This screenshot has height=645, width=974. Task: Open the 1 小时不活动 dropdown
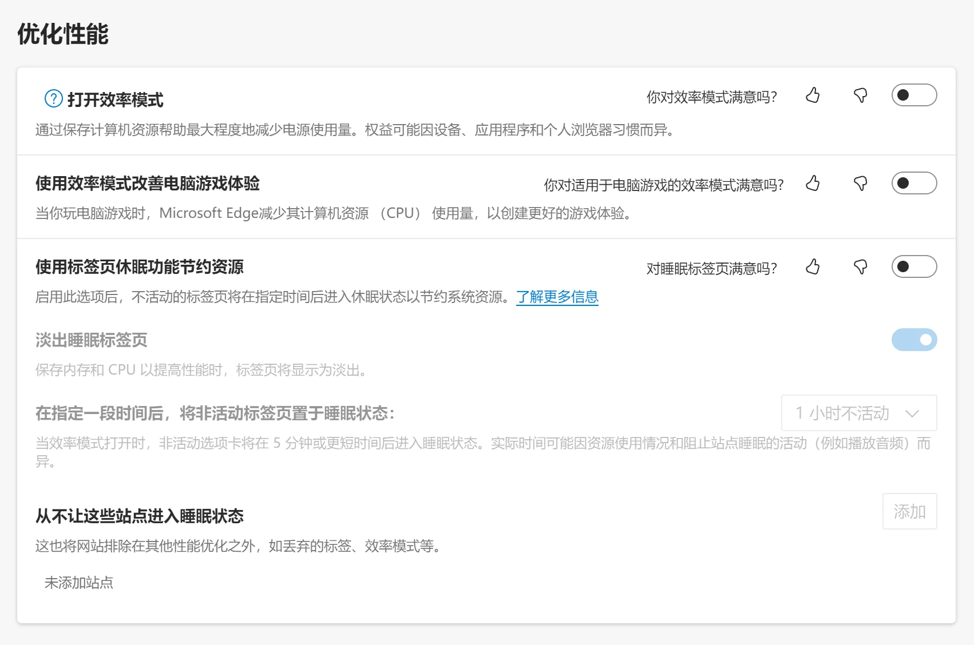pyautogui.click(x=859, y=413)
